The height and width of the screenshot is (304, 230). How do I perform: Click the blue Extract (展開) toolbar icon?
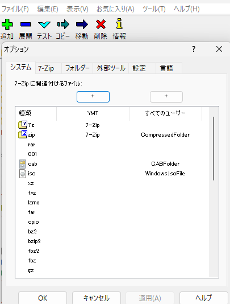(x=26, y=24)
